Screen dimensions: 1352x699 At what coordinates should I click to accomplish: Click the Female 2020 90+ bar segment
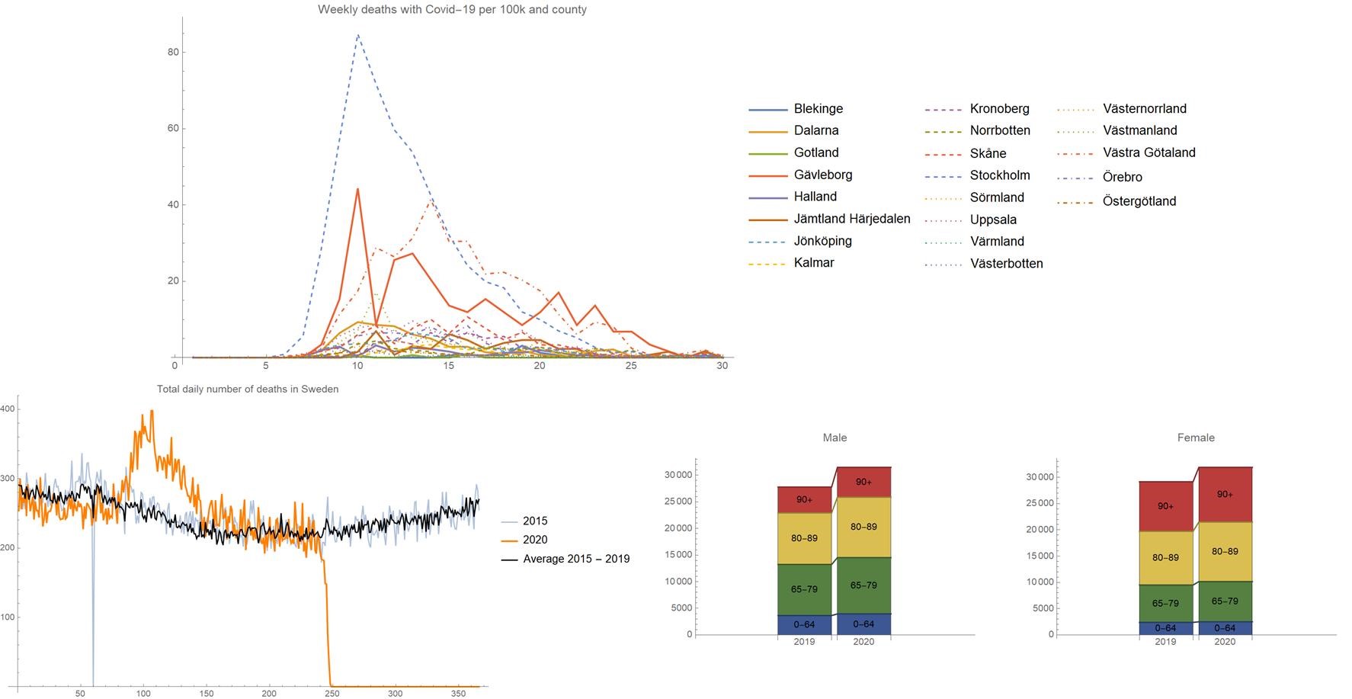pos(1225,495)
